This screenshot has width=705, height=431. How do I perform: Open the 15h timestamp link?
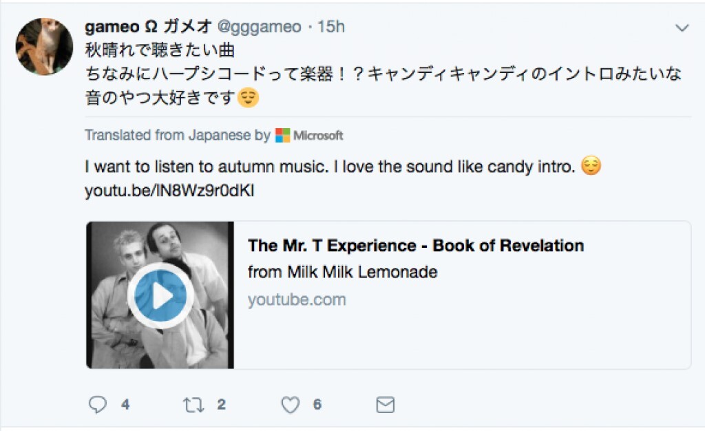(331, 27)
